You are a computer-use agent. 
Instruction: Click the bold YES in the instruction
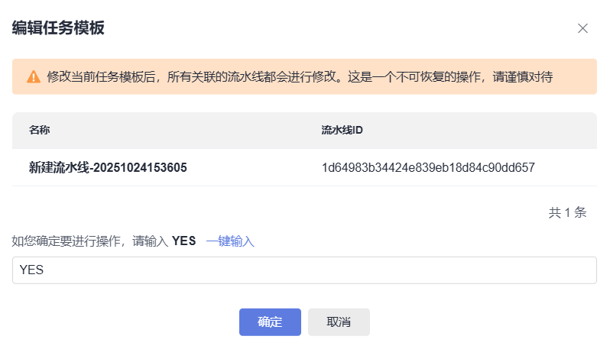click(184, 241)
